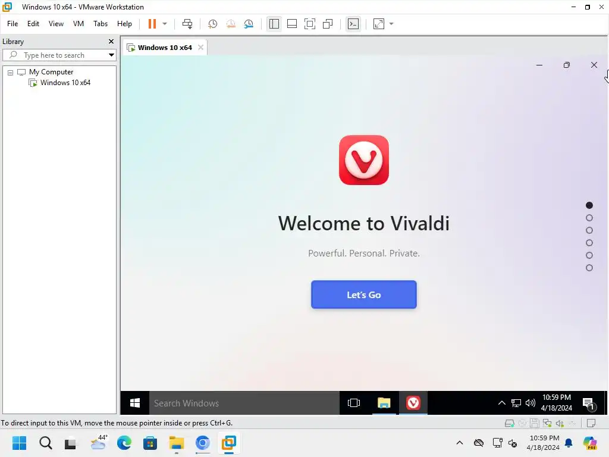
Task: Open the guest Action Center notification icon
Action: tap(589, 404)
